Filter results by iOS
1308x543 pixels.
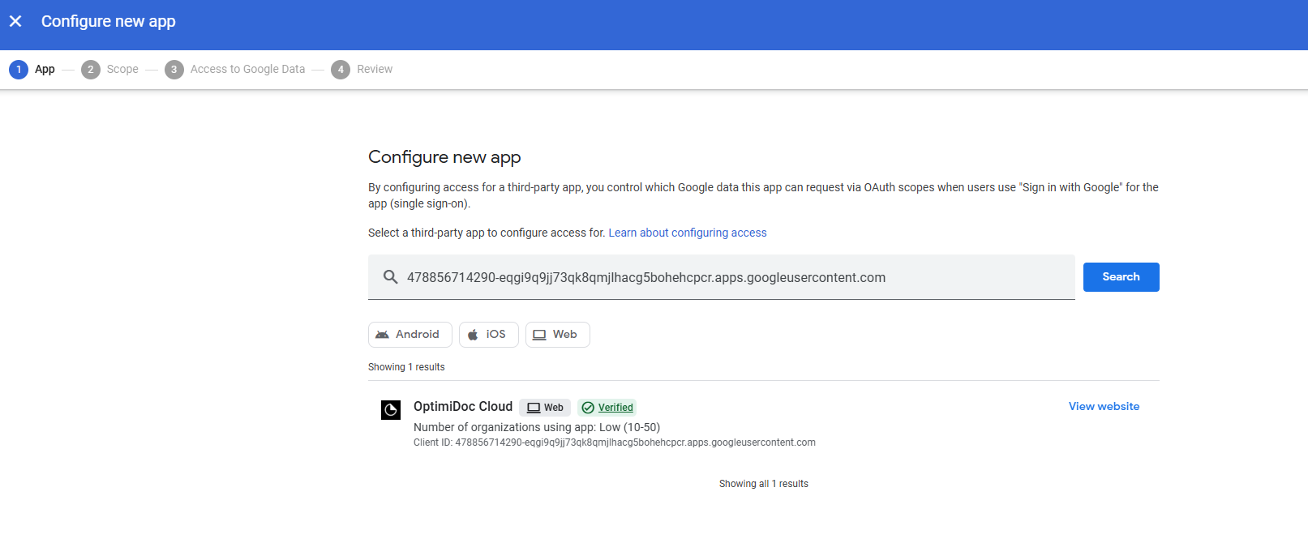[489, 335]
